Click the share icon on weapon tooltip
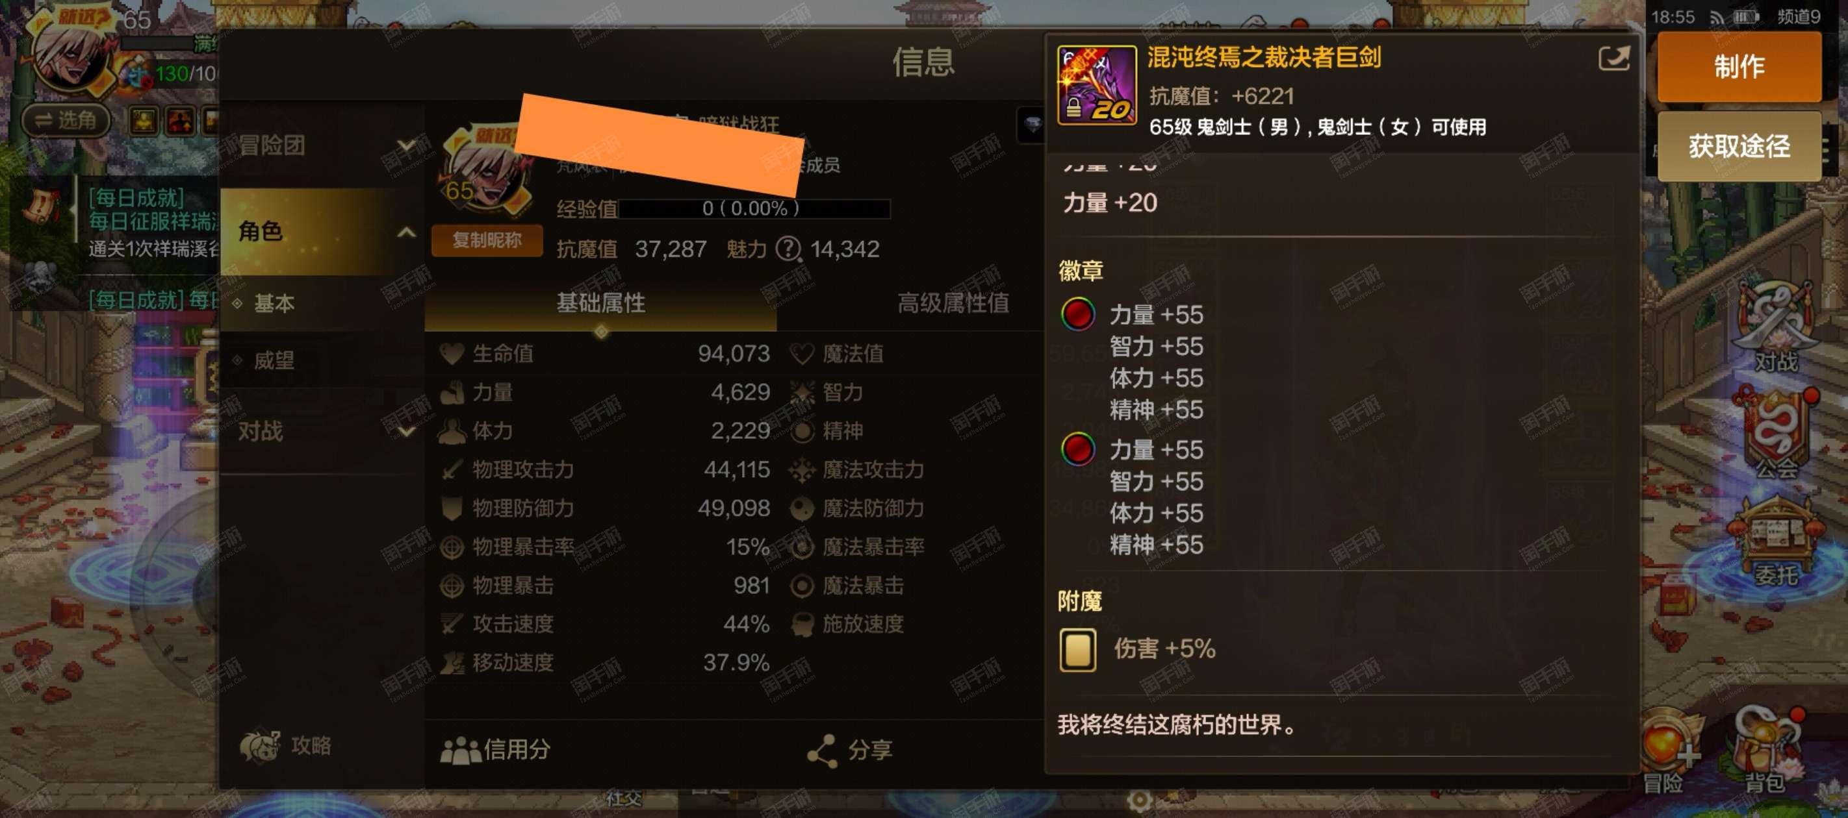The image size is (1848, 818). (x=1614, y=59)
